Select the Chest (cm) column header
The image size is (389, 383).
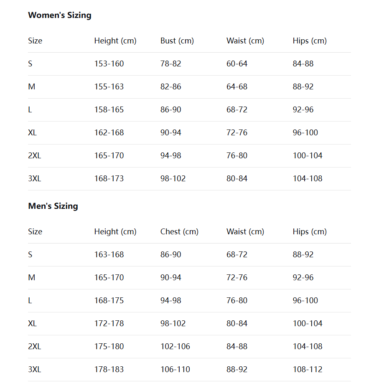[179, 232]
